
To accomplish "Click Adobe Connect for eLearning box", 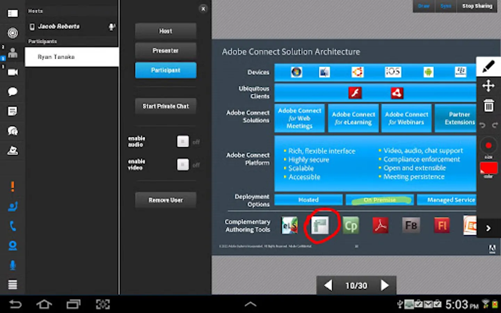I will click(353, 118).
